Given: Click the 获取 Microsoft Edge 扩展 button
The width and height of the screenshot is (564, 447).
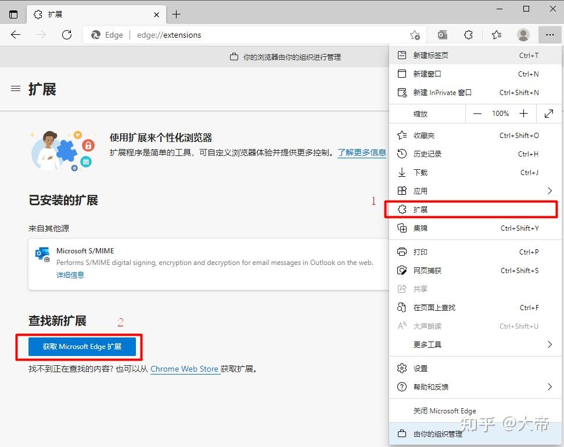Looking at the screenshot, I should coord(82,347).
